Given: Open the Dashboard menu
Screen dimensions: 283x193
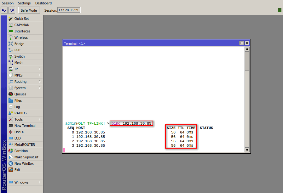Looking at the screenshot, I should click(43, 3).
